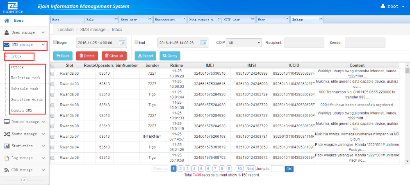Open Common SMS menu item

point(21,110)
